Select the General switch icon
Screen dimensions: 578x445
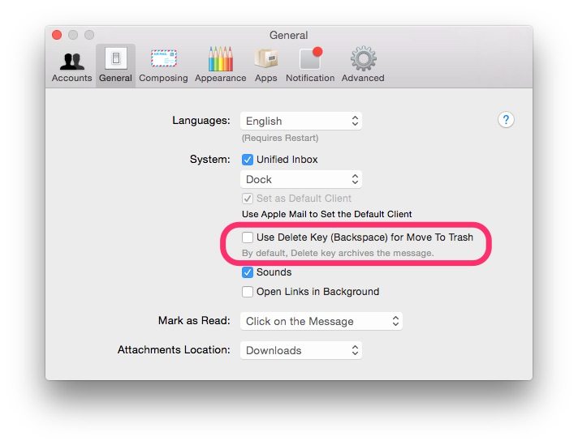tap(116, 58)
